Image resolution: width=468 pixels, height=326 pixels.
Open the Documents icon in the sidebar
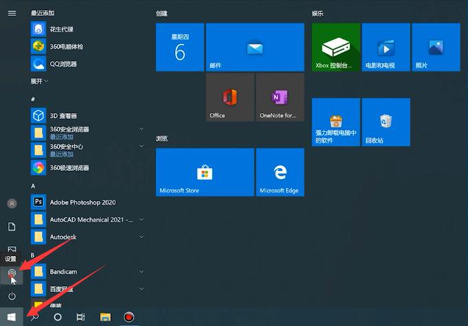12,226
